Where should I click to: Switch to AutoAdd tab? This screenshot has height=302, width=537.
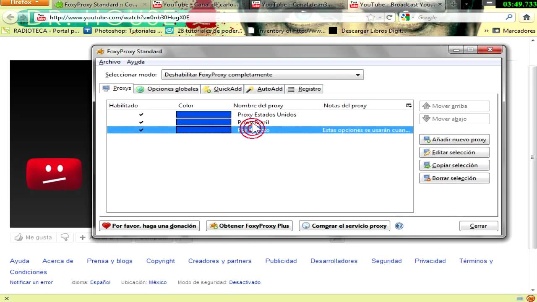(x=265, y=89)
